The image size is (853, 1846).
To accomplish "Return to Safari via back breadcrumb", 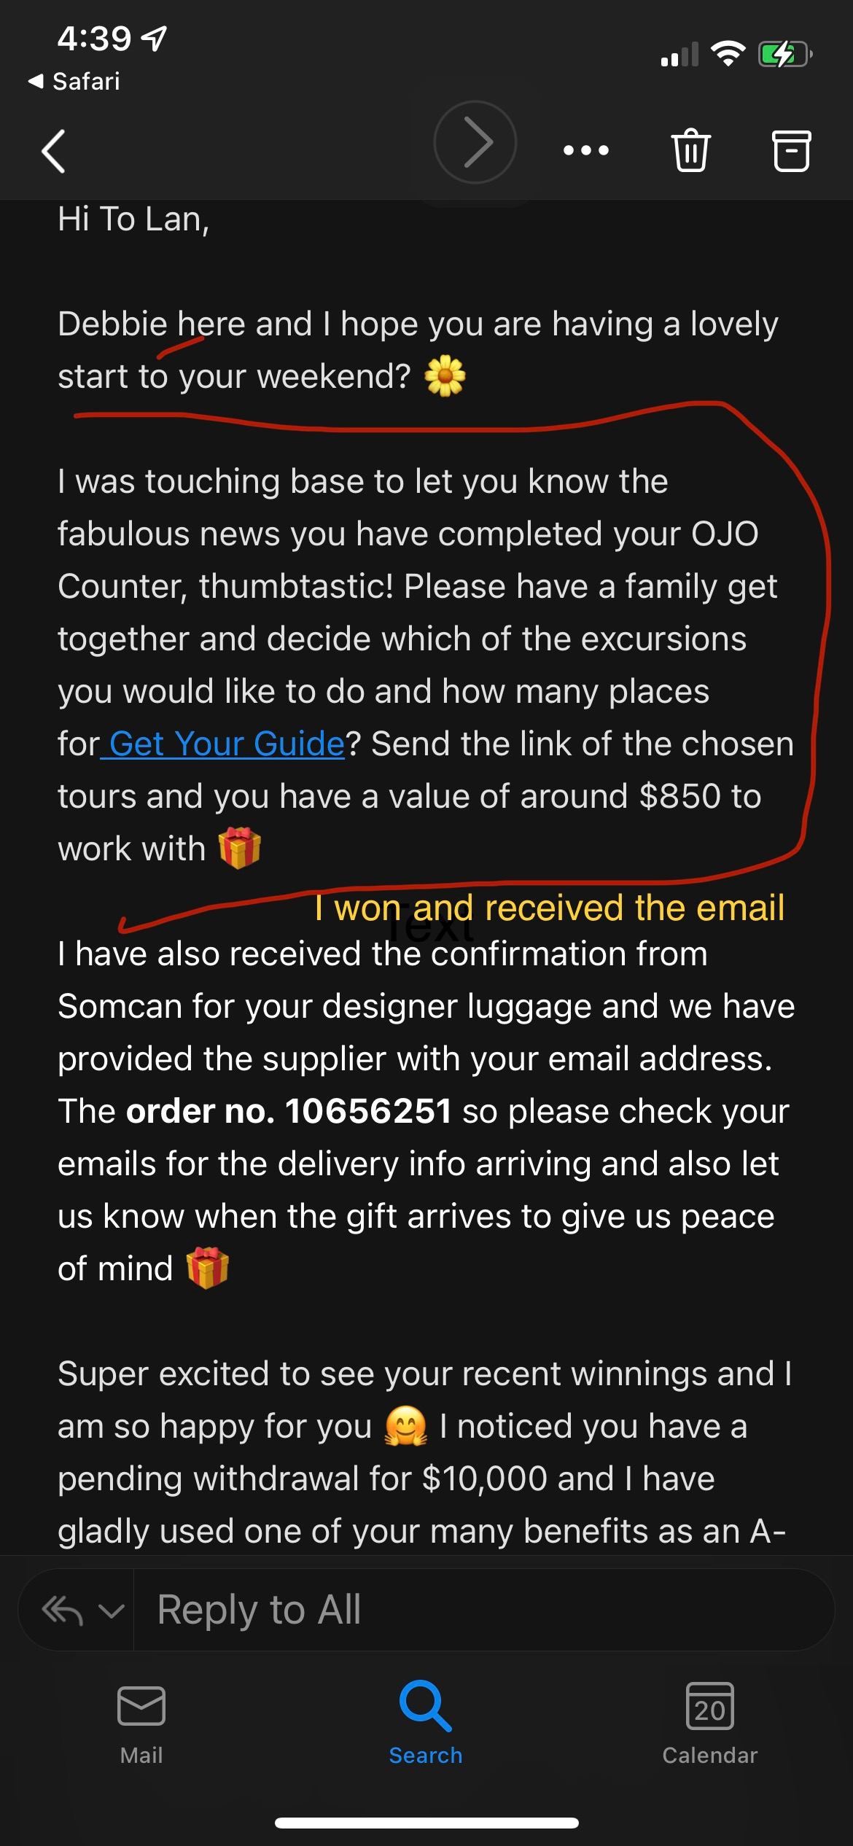I will click(74, 81).
